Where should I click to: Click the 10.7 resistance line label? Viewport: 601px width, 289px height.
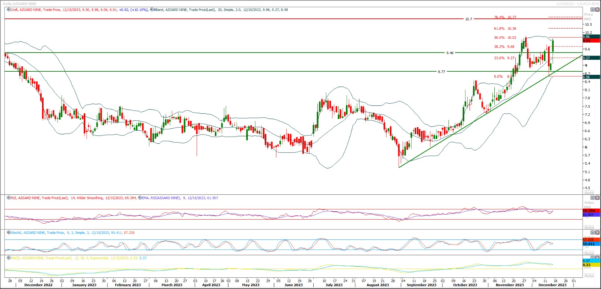tap(468, 19)
